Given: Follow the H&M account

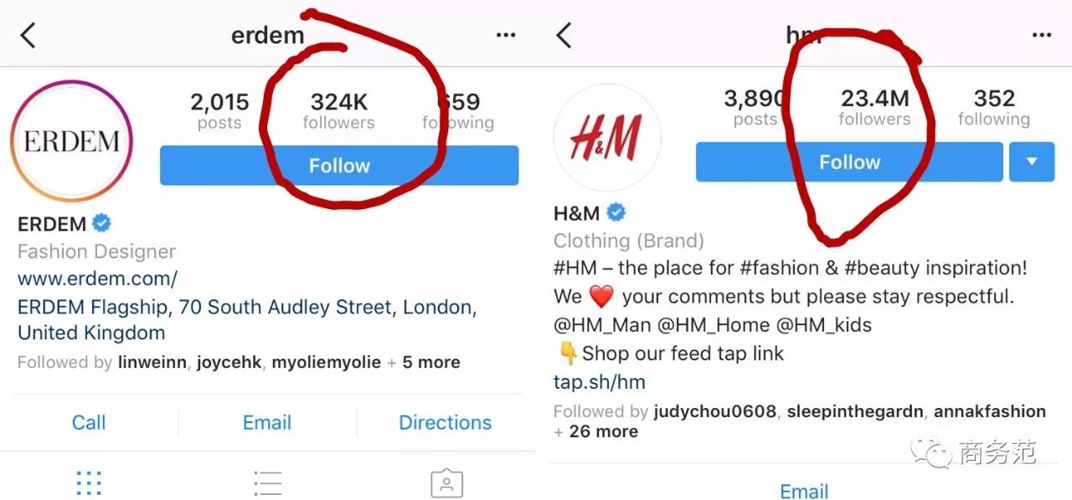Looking at the screenshot, I should [849, 161].
